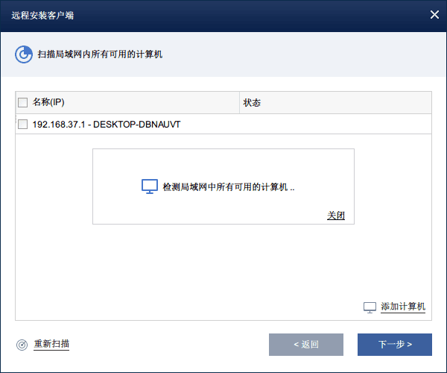Click the monitor icon beside 添加计算机
Screen dimensions: 447x373
point(370,307)
